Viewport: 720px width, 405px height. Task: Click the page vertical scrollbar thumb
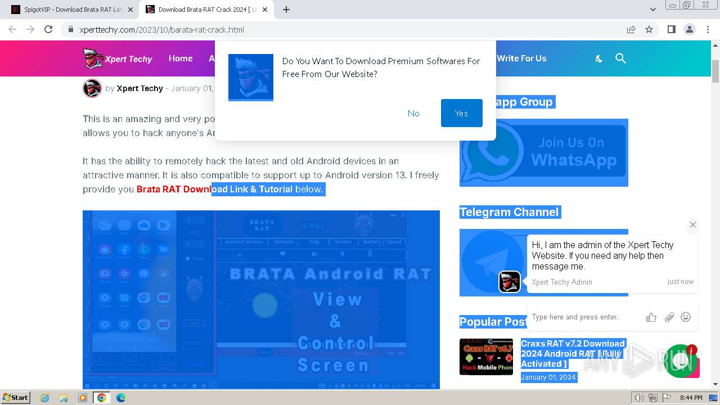tap(715, 71)
